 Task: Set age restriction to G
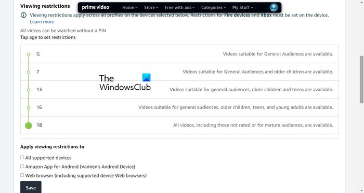(x=29, y=54)
